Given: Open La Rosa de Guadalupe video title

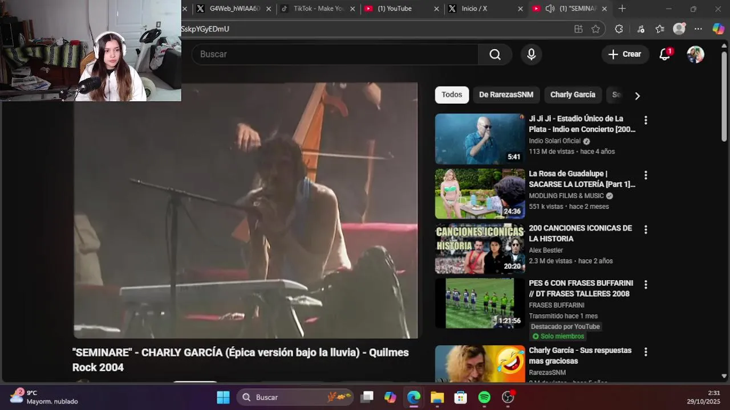Looking at the screenshot, I should pyautogui.click(x=582, y=179).
